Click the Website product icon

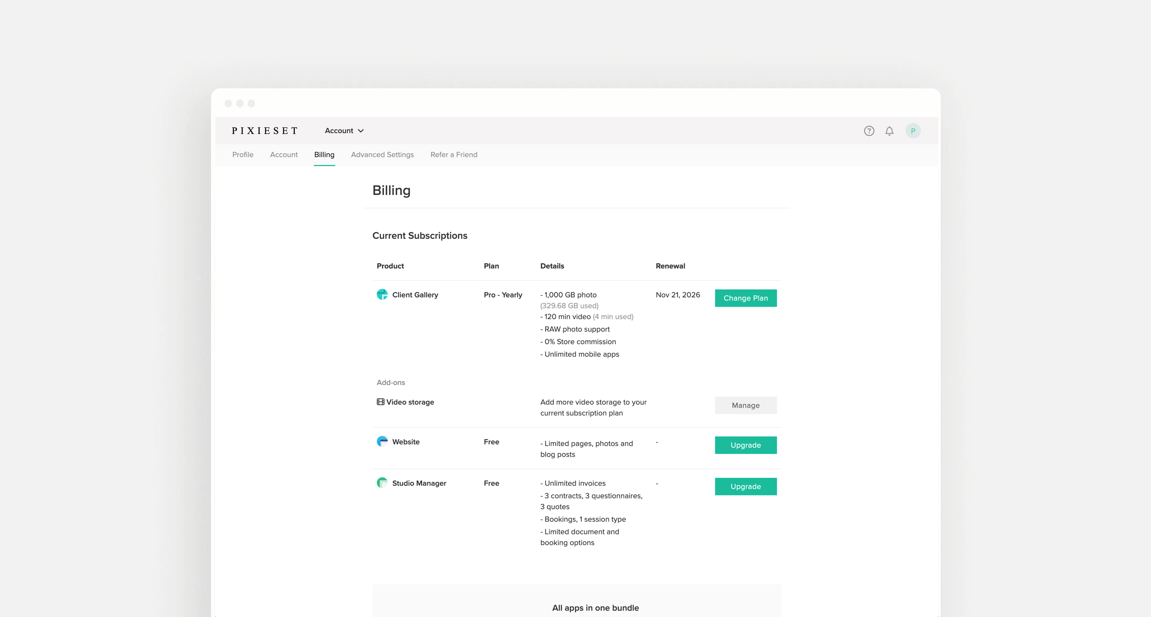coord(382,442)
